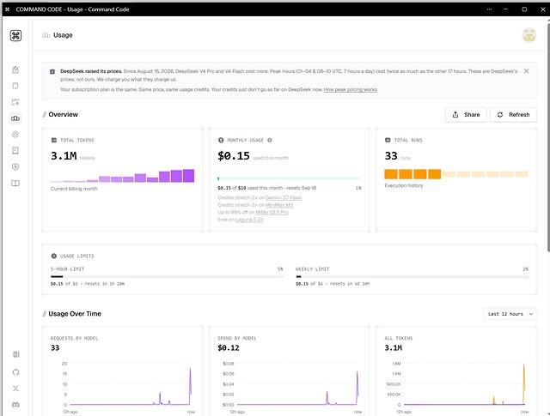Click the 'Current billing month' caption
Image resolution: width=550 pixels, height=416 pixels.
[74, 189]
